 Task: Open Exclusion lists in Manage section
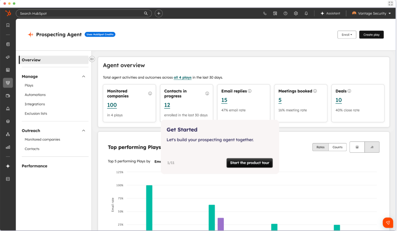tap(36, 114)
